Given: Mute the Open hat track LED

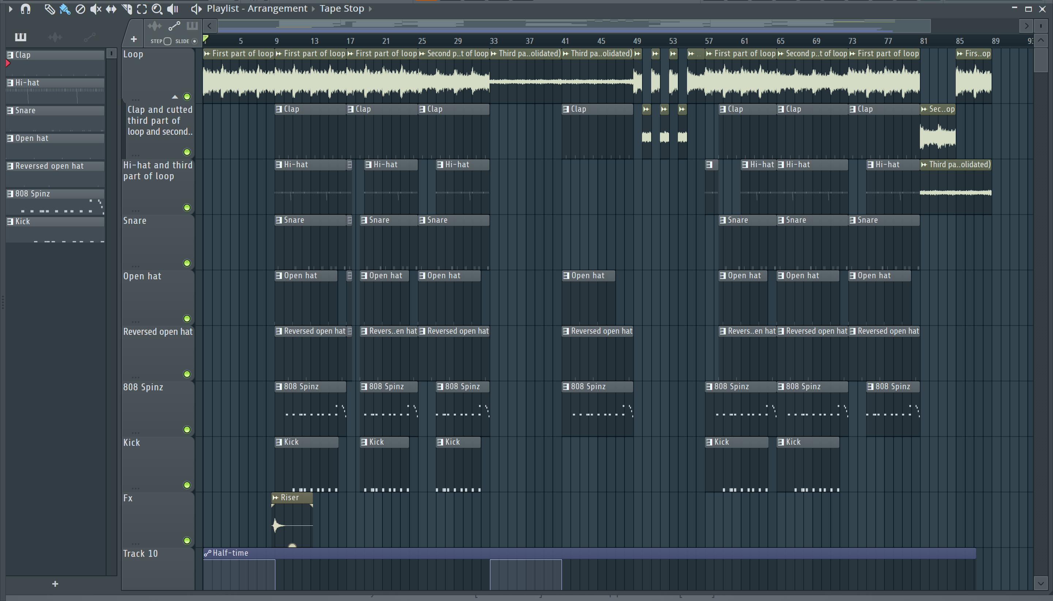Looking at the screenshot, I should point(187,319).
